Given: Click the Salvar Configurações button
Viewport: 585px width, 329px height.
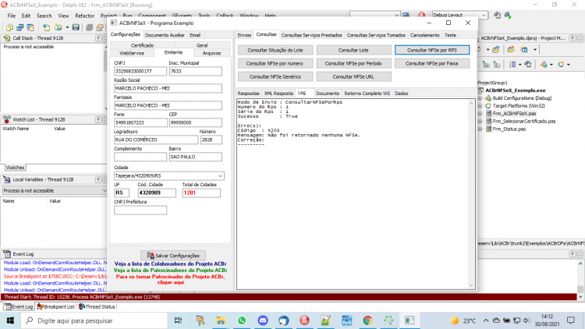Looking at the screenshot, I should pyautogui.click(x=173, y=256).
